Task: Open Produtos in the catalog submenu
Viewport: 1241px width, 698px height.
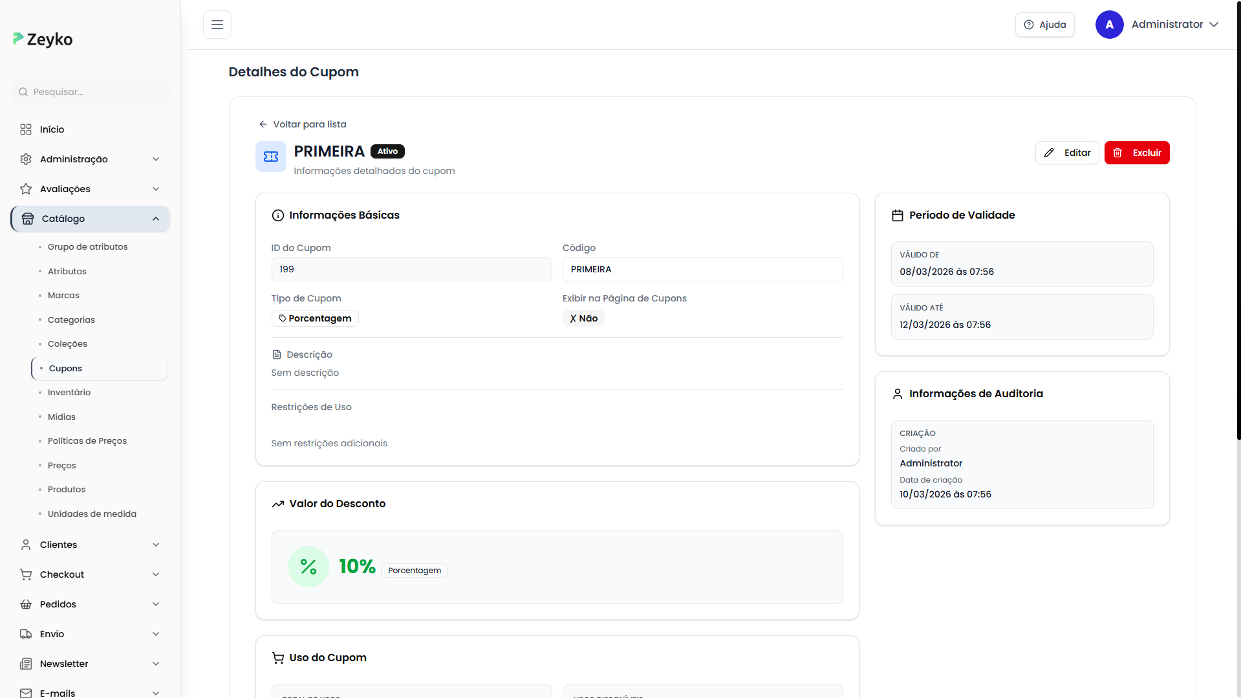Action: (67, 489)
